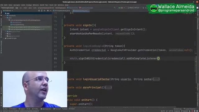Collapse the com.programeparaandroid.testeloginjava package
The image size is (199, 112).
click(x=7, y=20)
